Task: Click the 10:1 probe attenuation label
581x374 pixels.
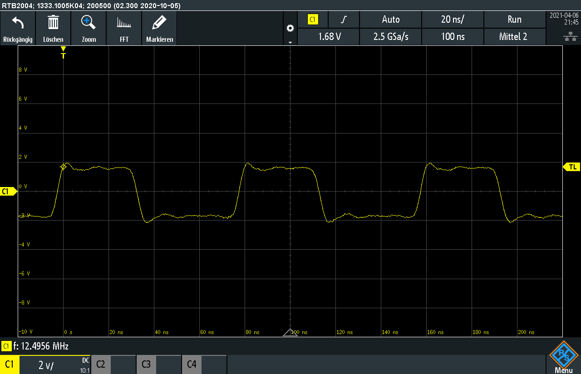Action: click(x=85, y=370)
